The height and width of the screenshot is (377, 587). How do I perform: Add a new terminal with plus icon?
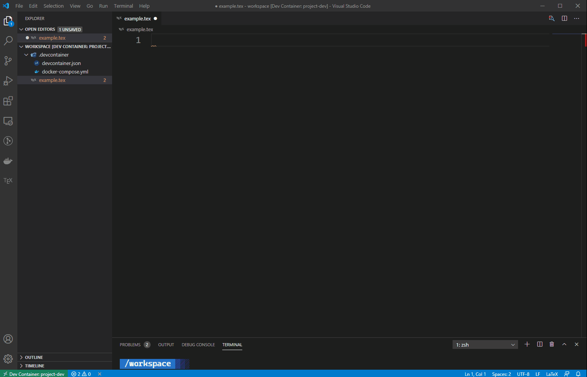pyautogui.click(x=527, y=344)
